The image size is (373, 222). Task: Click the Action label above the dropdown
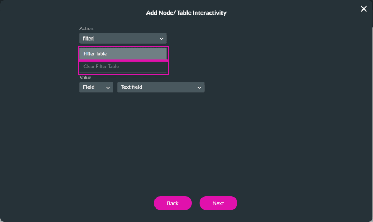(86, 28)
